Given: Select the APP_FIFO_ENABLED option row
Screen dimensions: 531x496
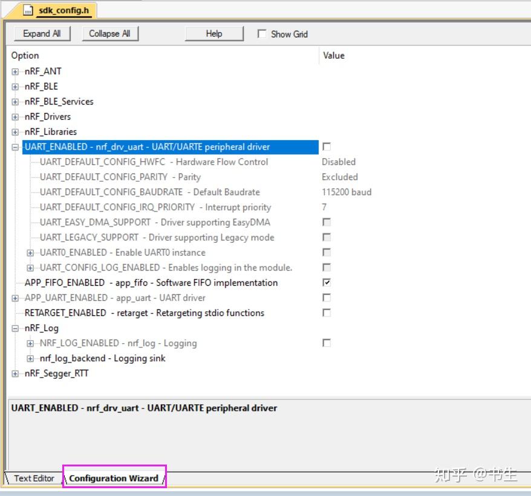Looking at the screenshot, I should coord(151,283).
